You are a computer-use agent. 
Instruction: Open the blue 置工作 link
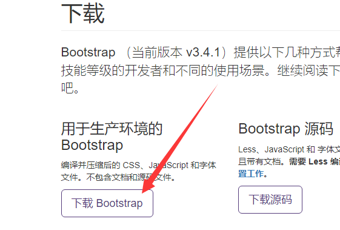point(251,174)
